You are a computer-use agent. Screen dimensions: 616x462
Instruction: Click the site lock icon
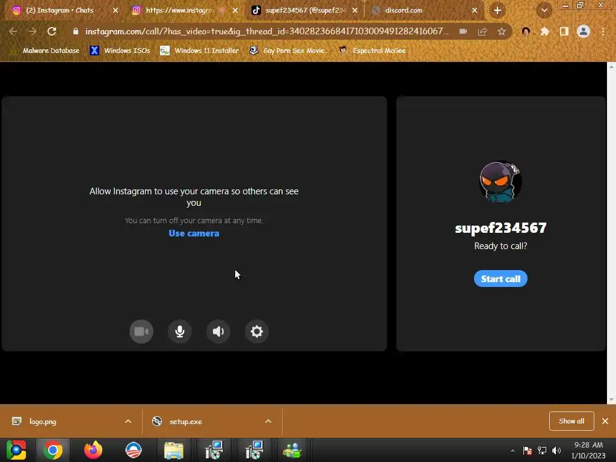point(76,31)
